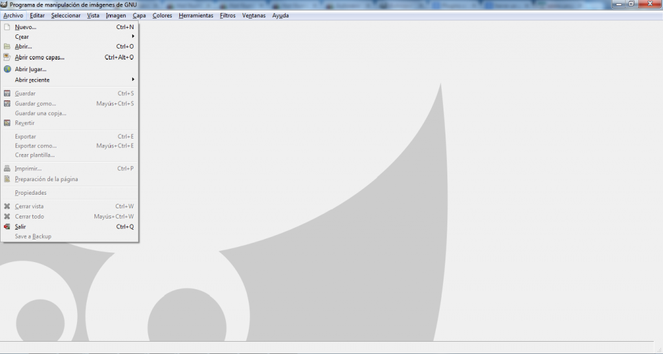Open the Filtros menu
The height and width of the screenshot is (354, 663).
pos(227,16)
